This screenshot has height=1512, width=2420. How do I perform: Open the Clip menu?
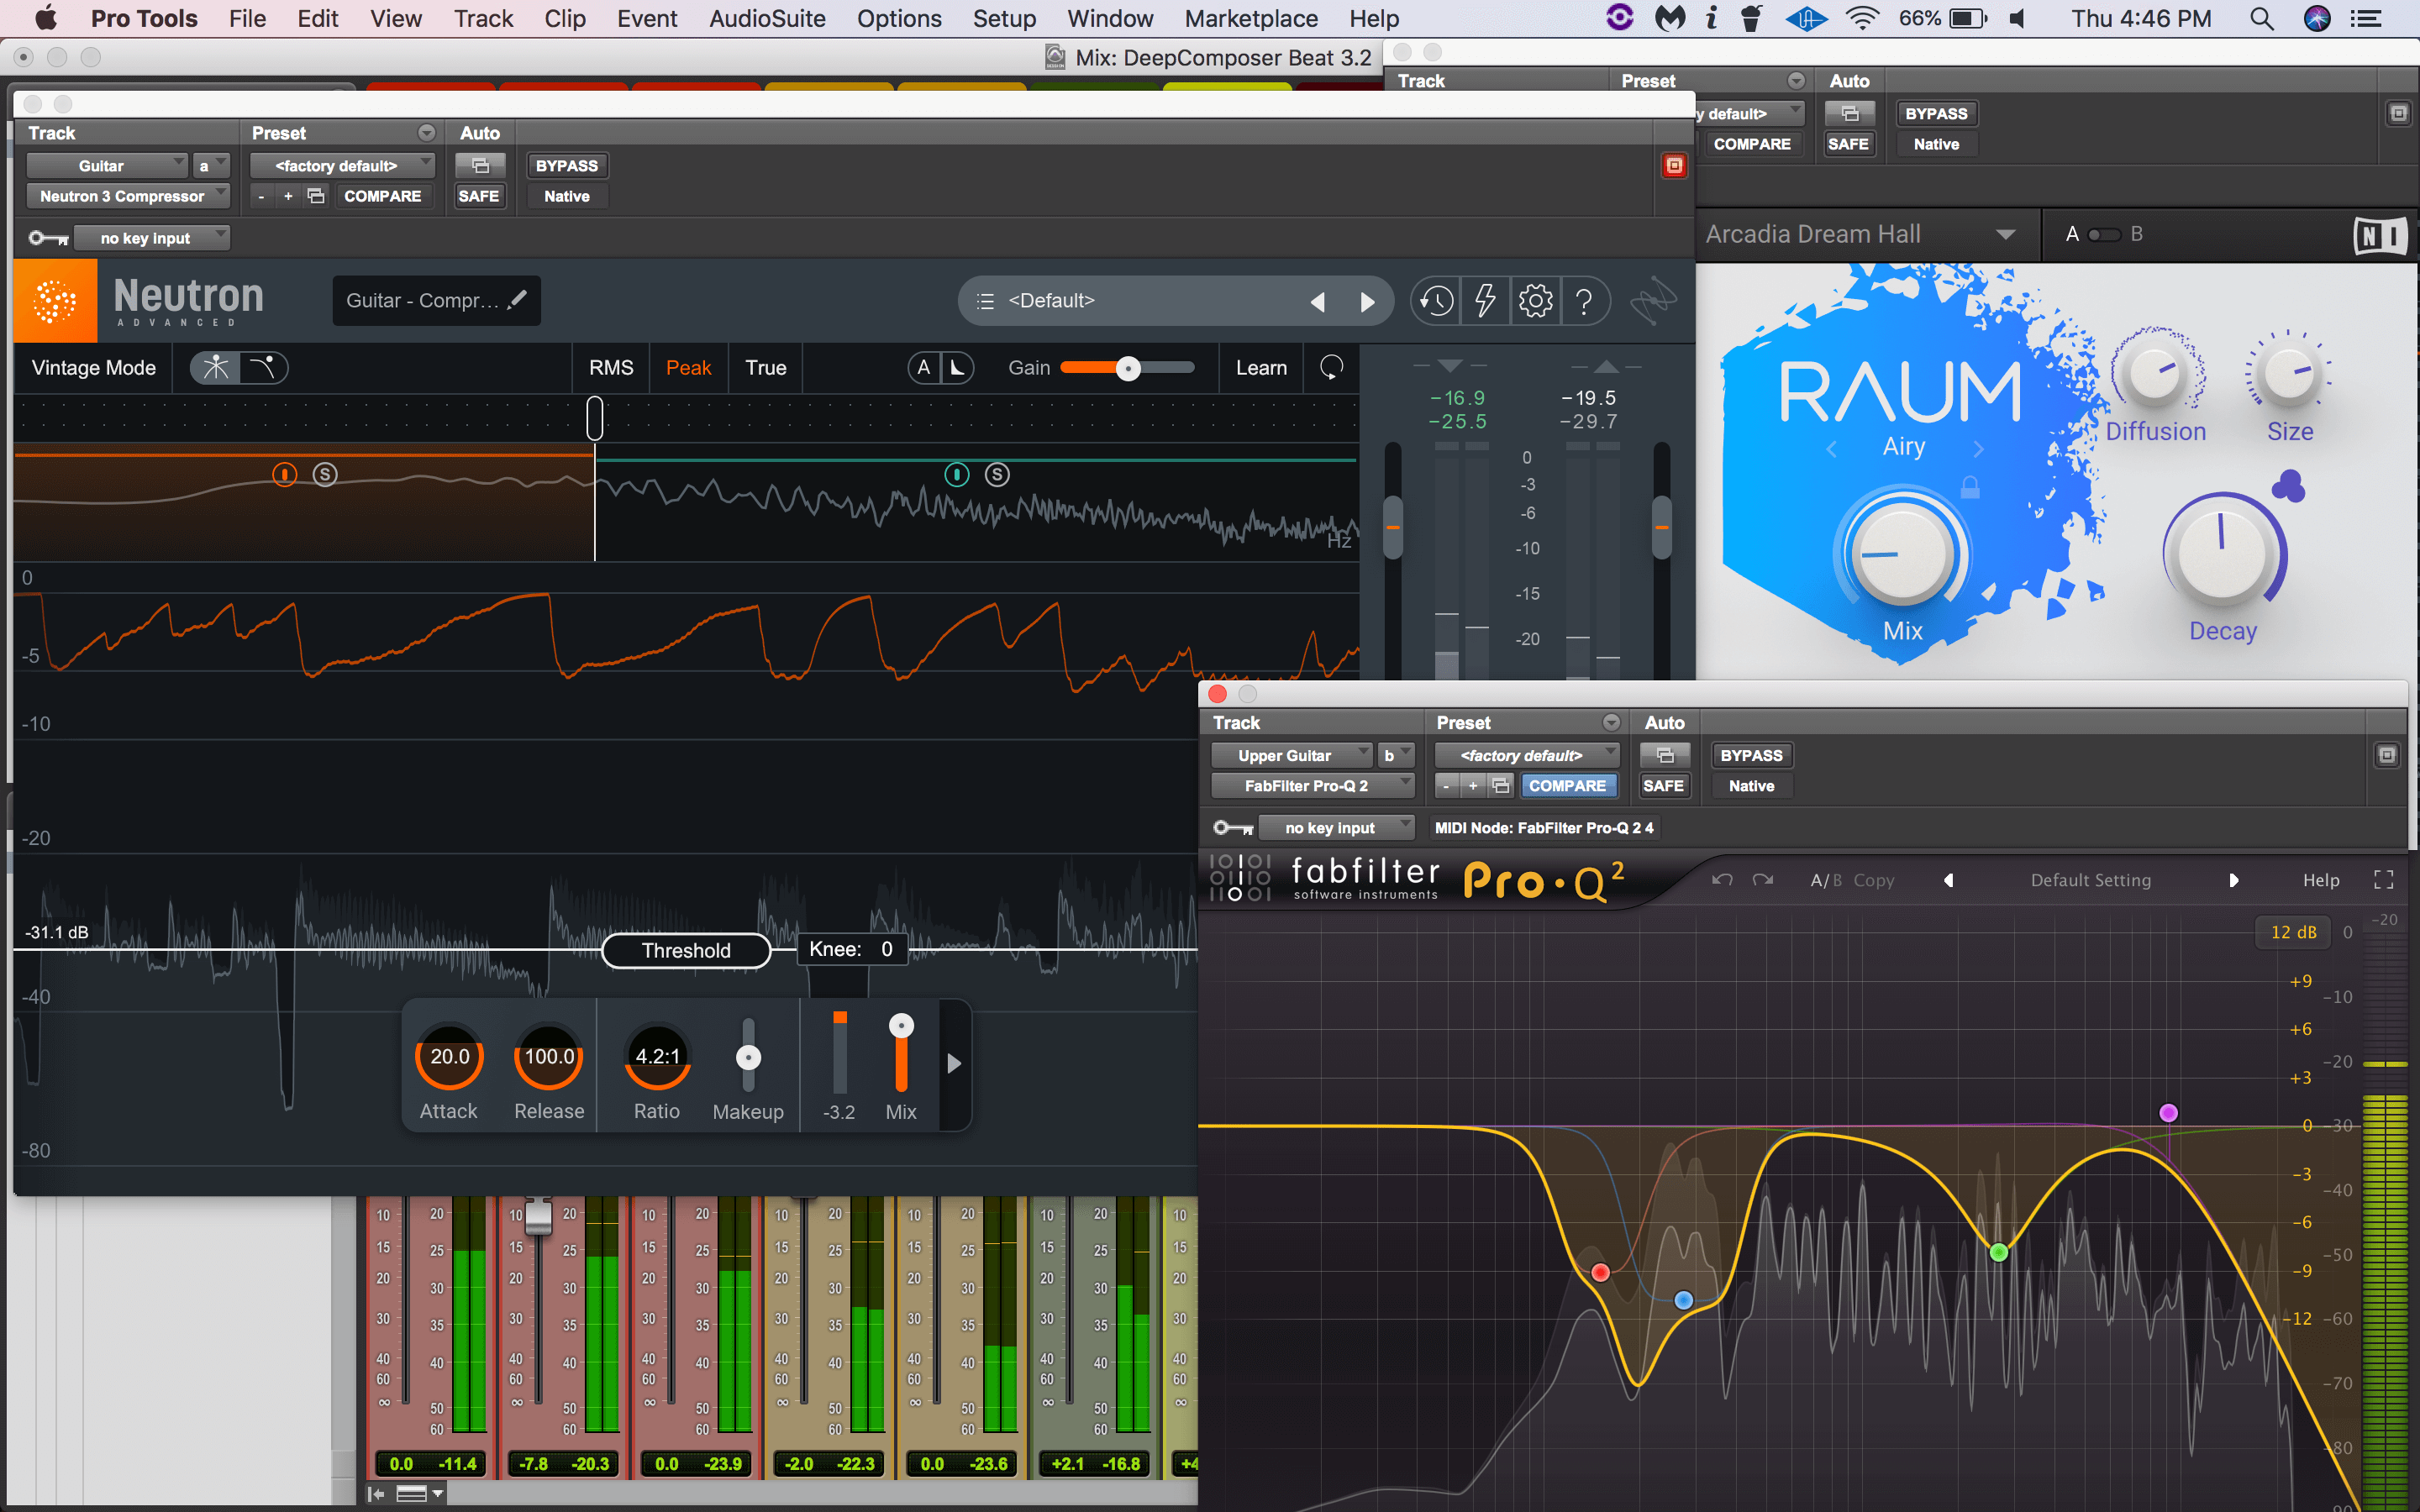click(x=565, y=19)
